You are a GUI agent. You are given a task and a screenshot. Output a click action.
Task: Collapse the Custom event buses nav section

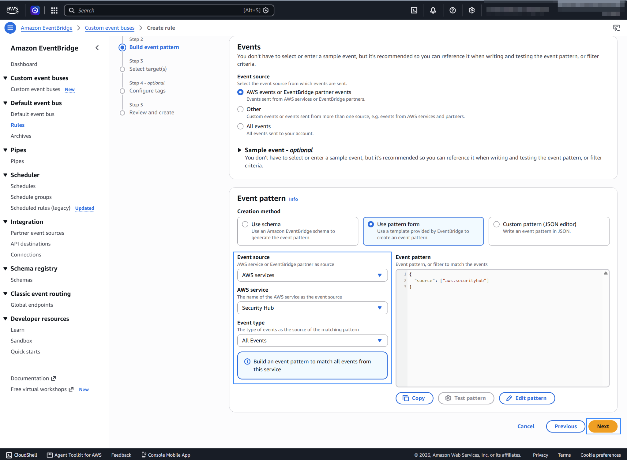click(5, 78)
